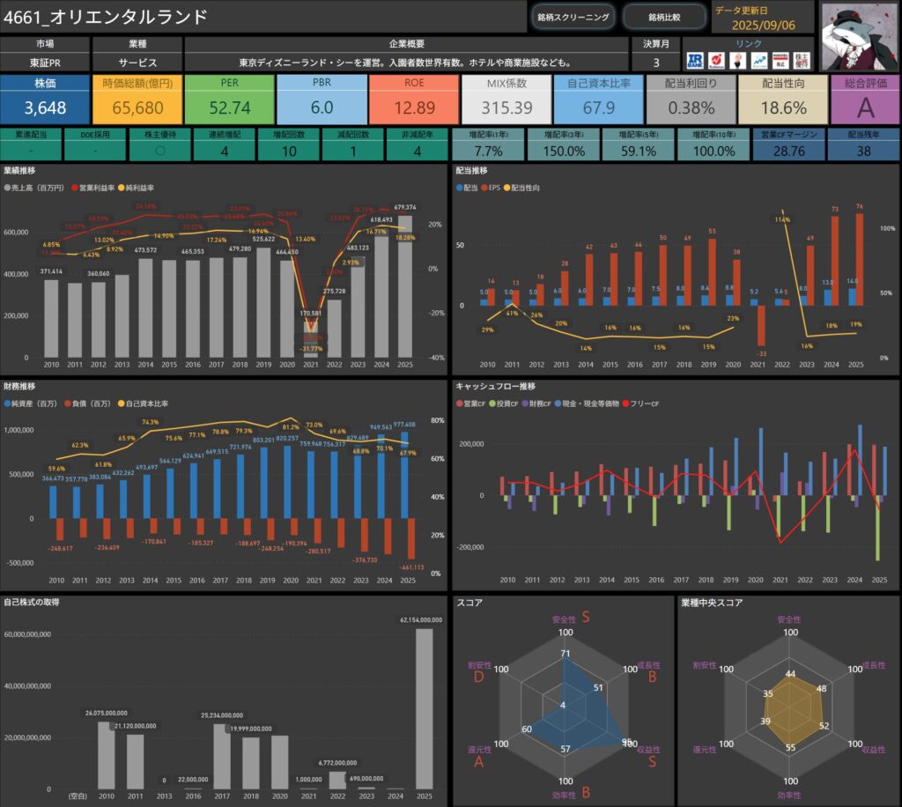This screenshot has width=902, height=807.
Task: Click the 2010 buyback bar labeled 26,075,000,000
Action: tap(107, 755)
